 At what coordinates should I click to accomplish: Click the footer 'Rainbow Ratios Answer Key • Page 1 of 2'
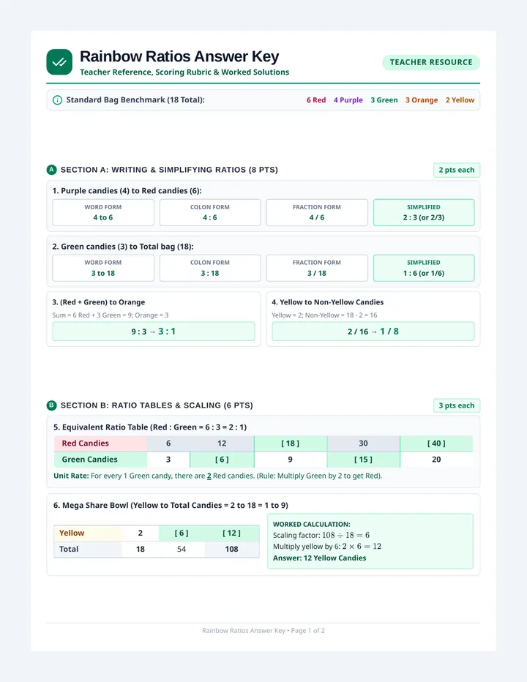[x=263, y=631]
